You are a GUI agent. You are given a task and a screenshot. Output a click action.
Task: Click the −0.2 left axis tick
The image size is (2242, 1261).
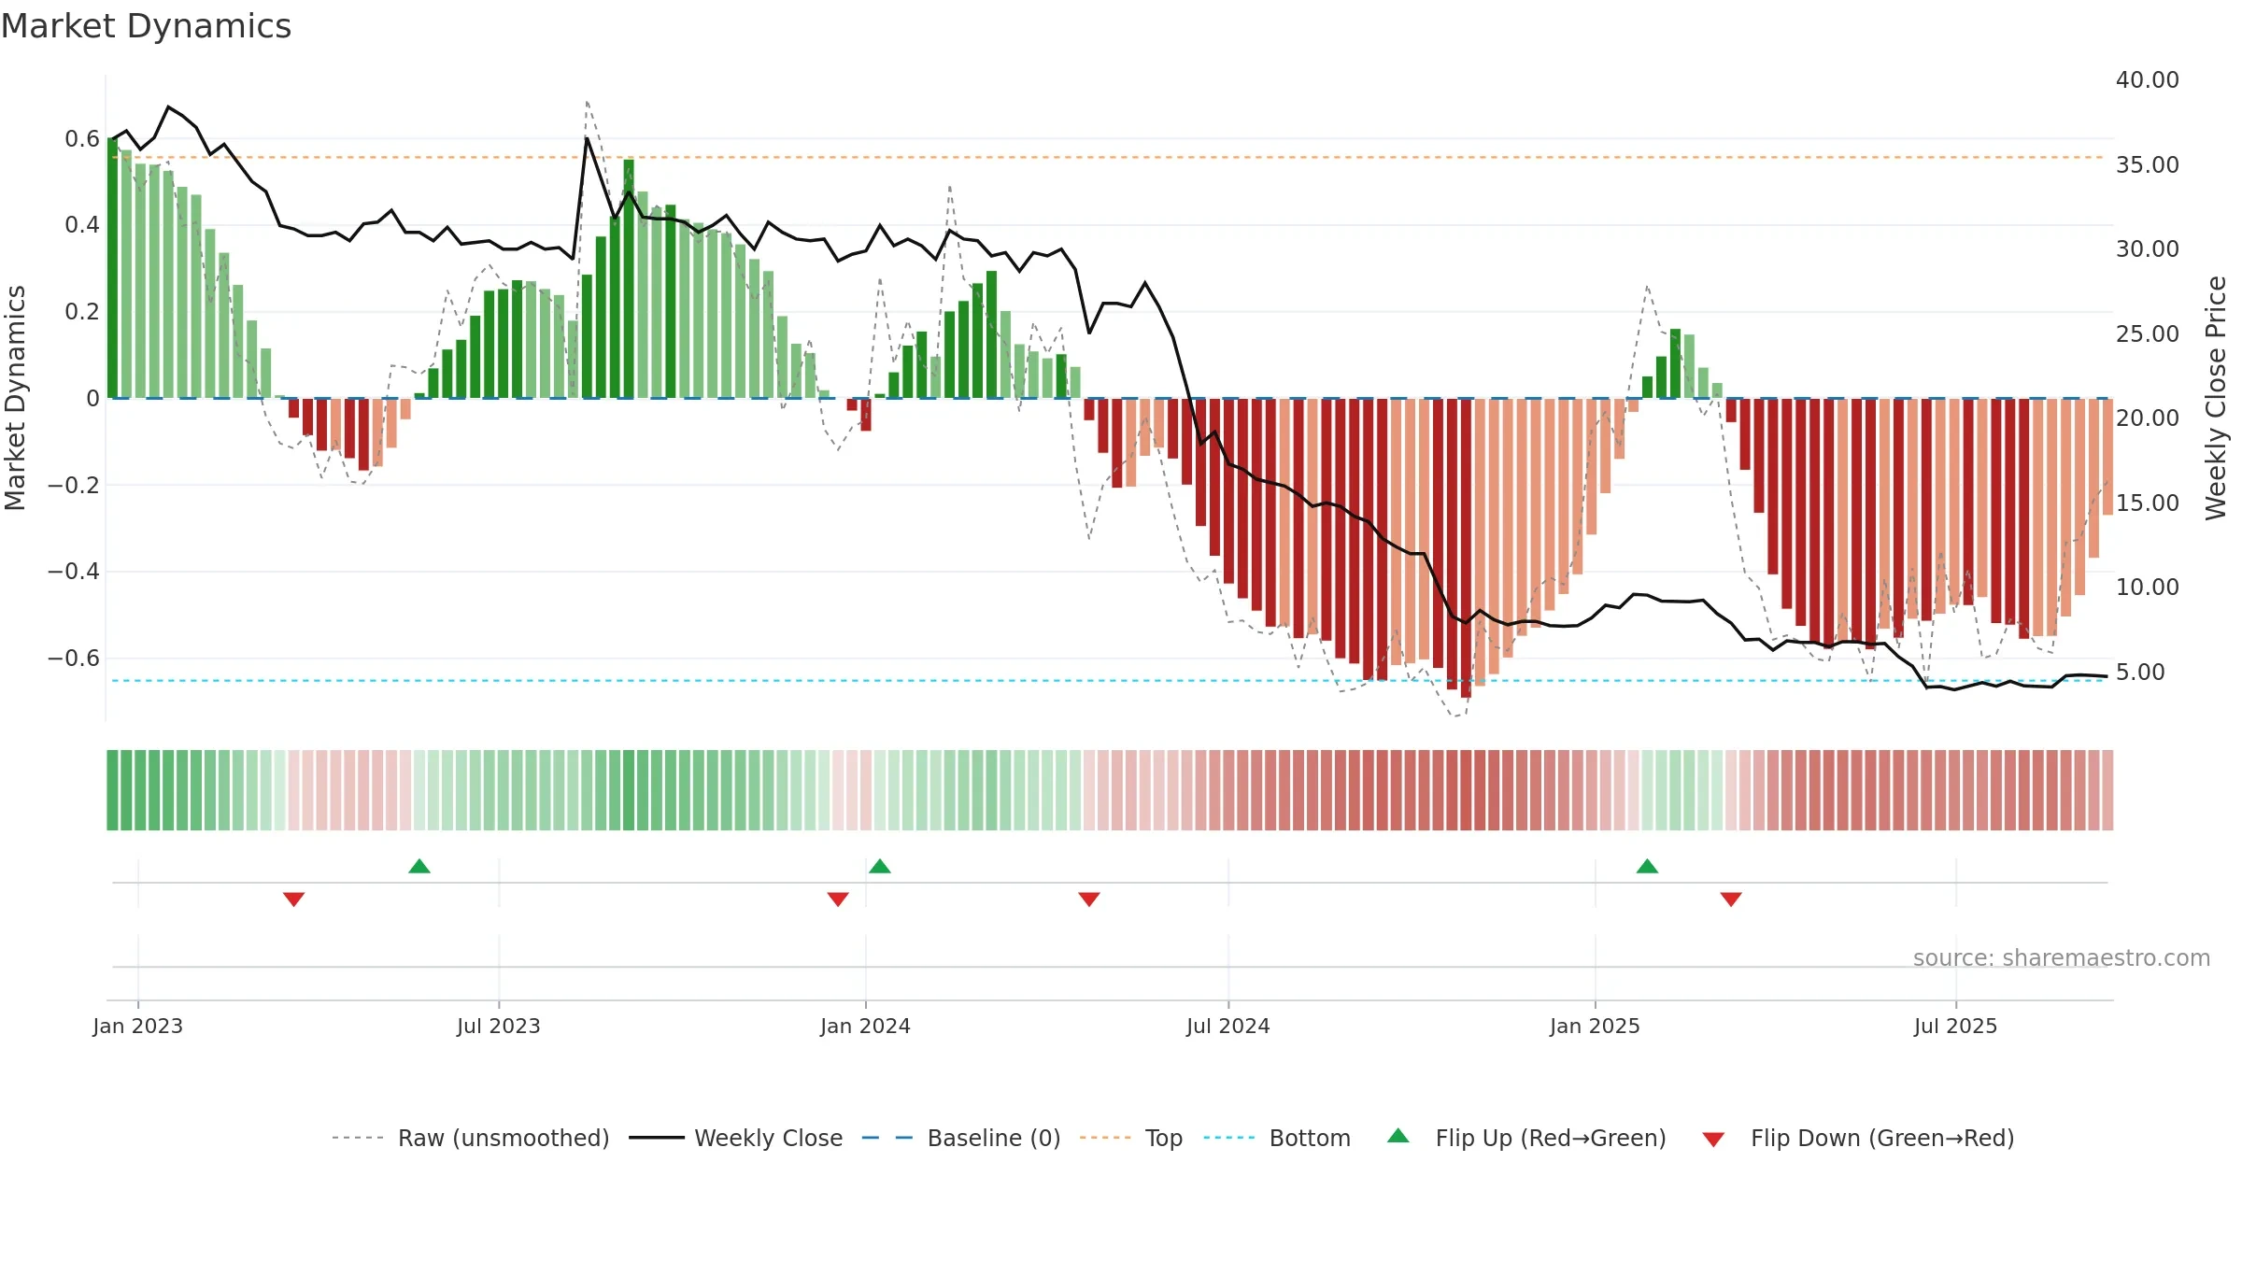tap(74, 485)
